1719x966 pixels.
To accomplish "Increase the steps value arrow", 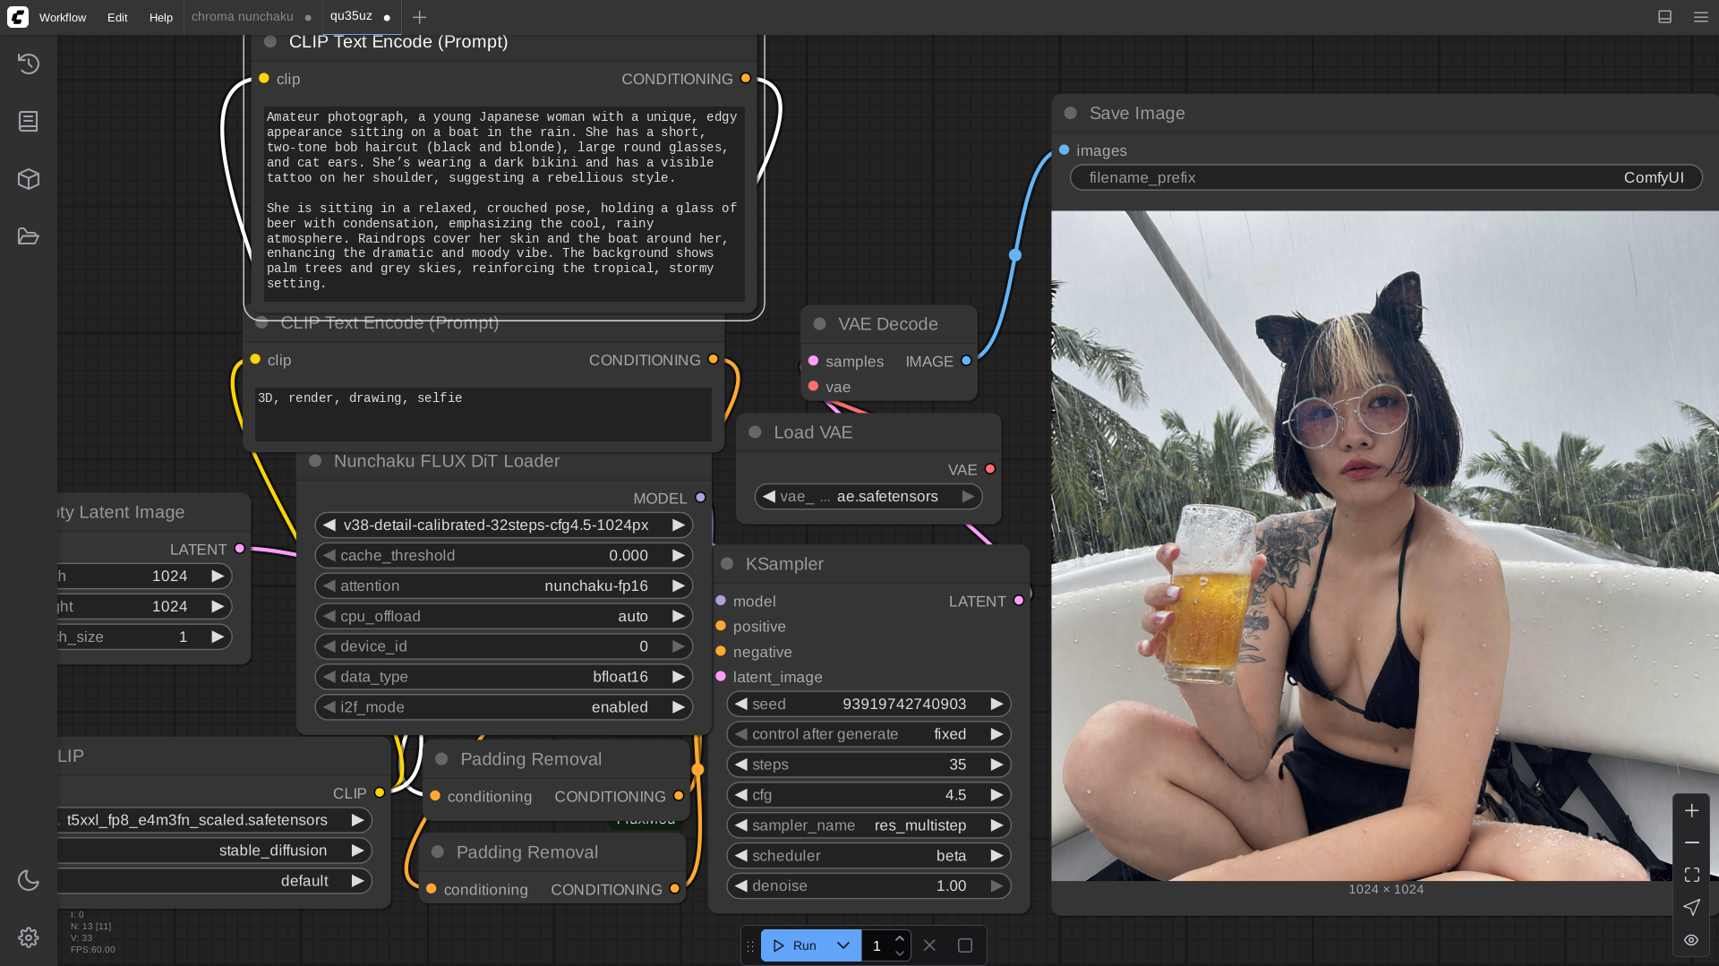I will click(996, 764).
